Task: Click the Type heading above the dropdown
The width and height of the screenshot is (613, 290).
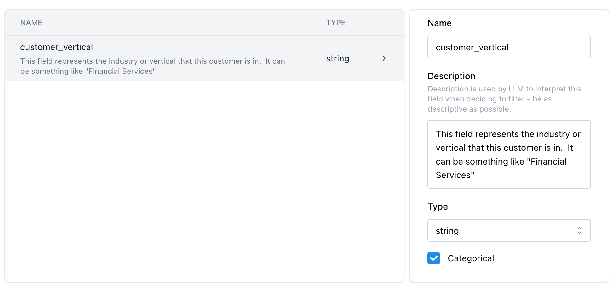Action: click(x=438, y=207)
